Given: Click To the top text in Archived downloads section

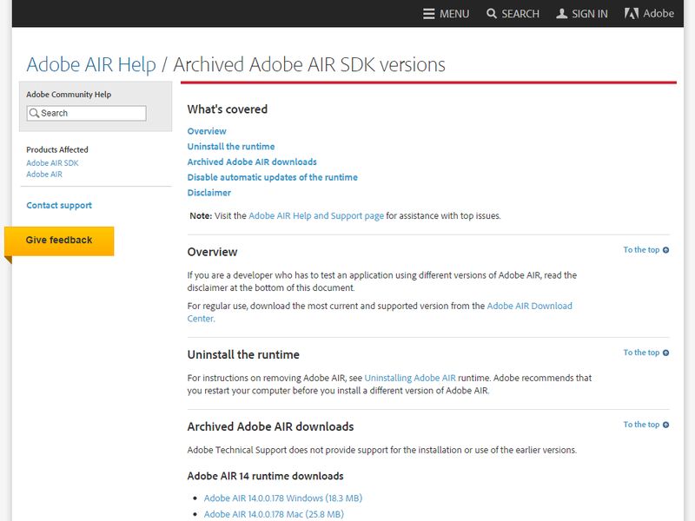Looking at the screenshot, I should (x=641, y=425).
